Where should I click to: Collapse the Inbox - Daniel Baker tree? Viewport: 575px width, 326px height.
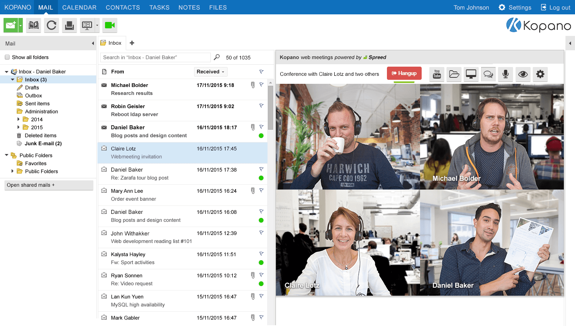7,72
